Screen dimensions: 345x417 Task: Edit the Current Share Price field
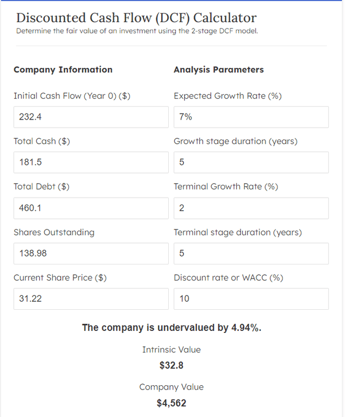pyautogui.click(x=91, y=298)
